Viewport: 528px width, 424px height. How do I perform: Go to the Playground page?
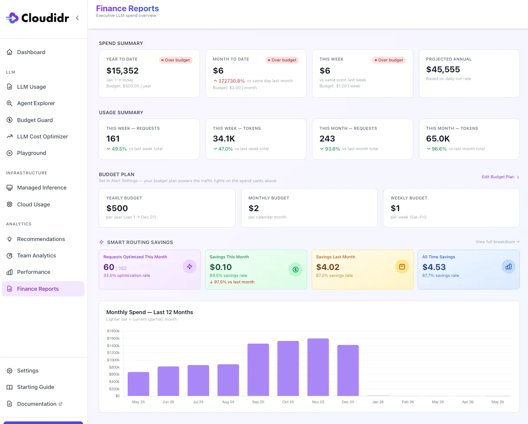pos(43,153)
